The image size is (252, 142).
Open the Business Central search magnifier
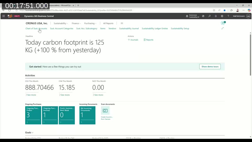pyautogui.click(x=209, y=16)
